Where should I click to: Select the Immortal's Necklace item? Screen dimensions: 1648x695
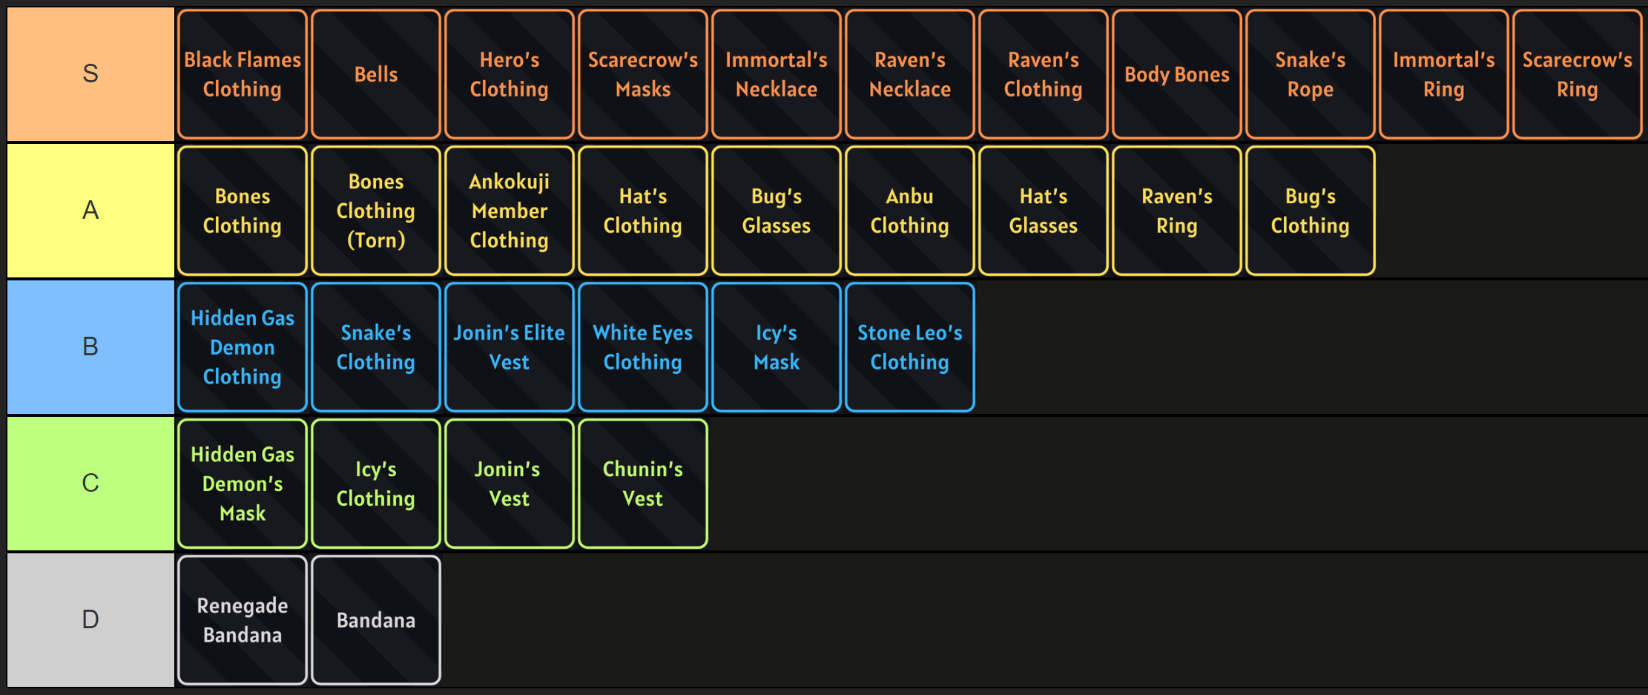tap(777, 74)
